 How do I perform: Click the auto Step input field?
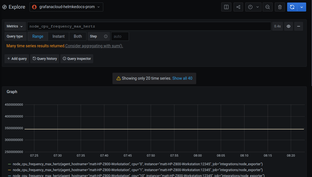pos(119,36)
